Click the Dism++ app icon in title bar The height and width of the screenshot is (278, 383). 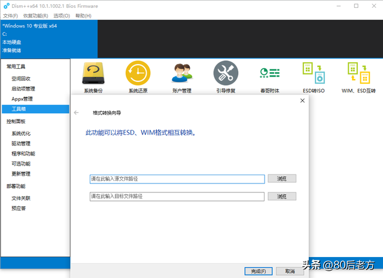coord(7,6)
